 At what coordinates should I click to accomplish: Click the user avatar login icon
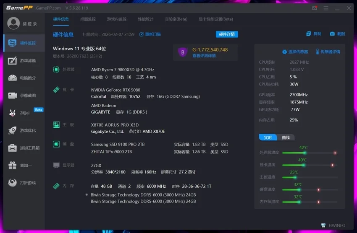coord(13,23)
